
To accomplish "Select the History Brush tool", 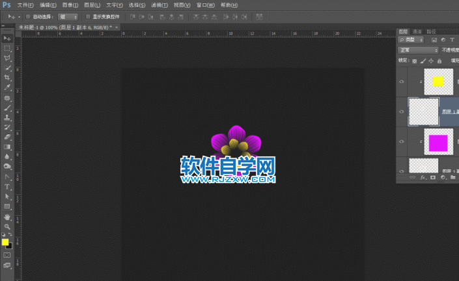I will point(7,127).
